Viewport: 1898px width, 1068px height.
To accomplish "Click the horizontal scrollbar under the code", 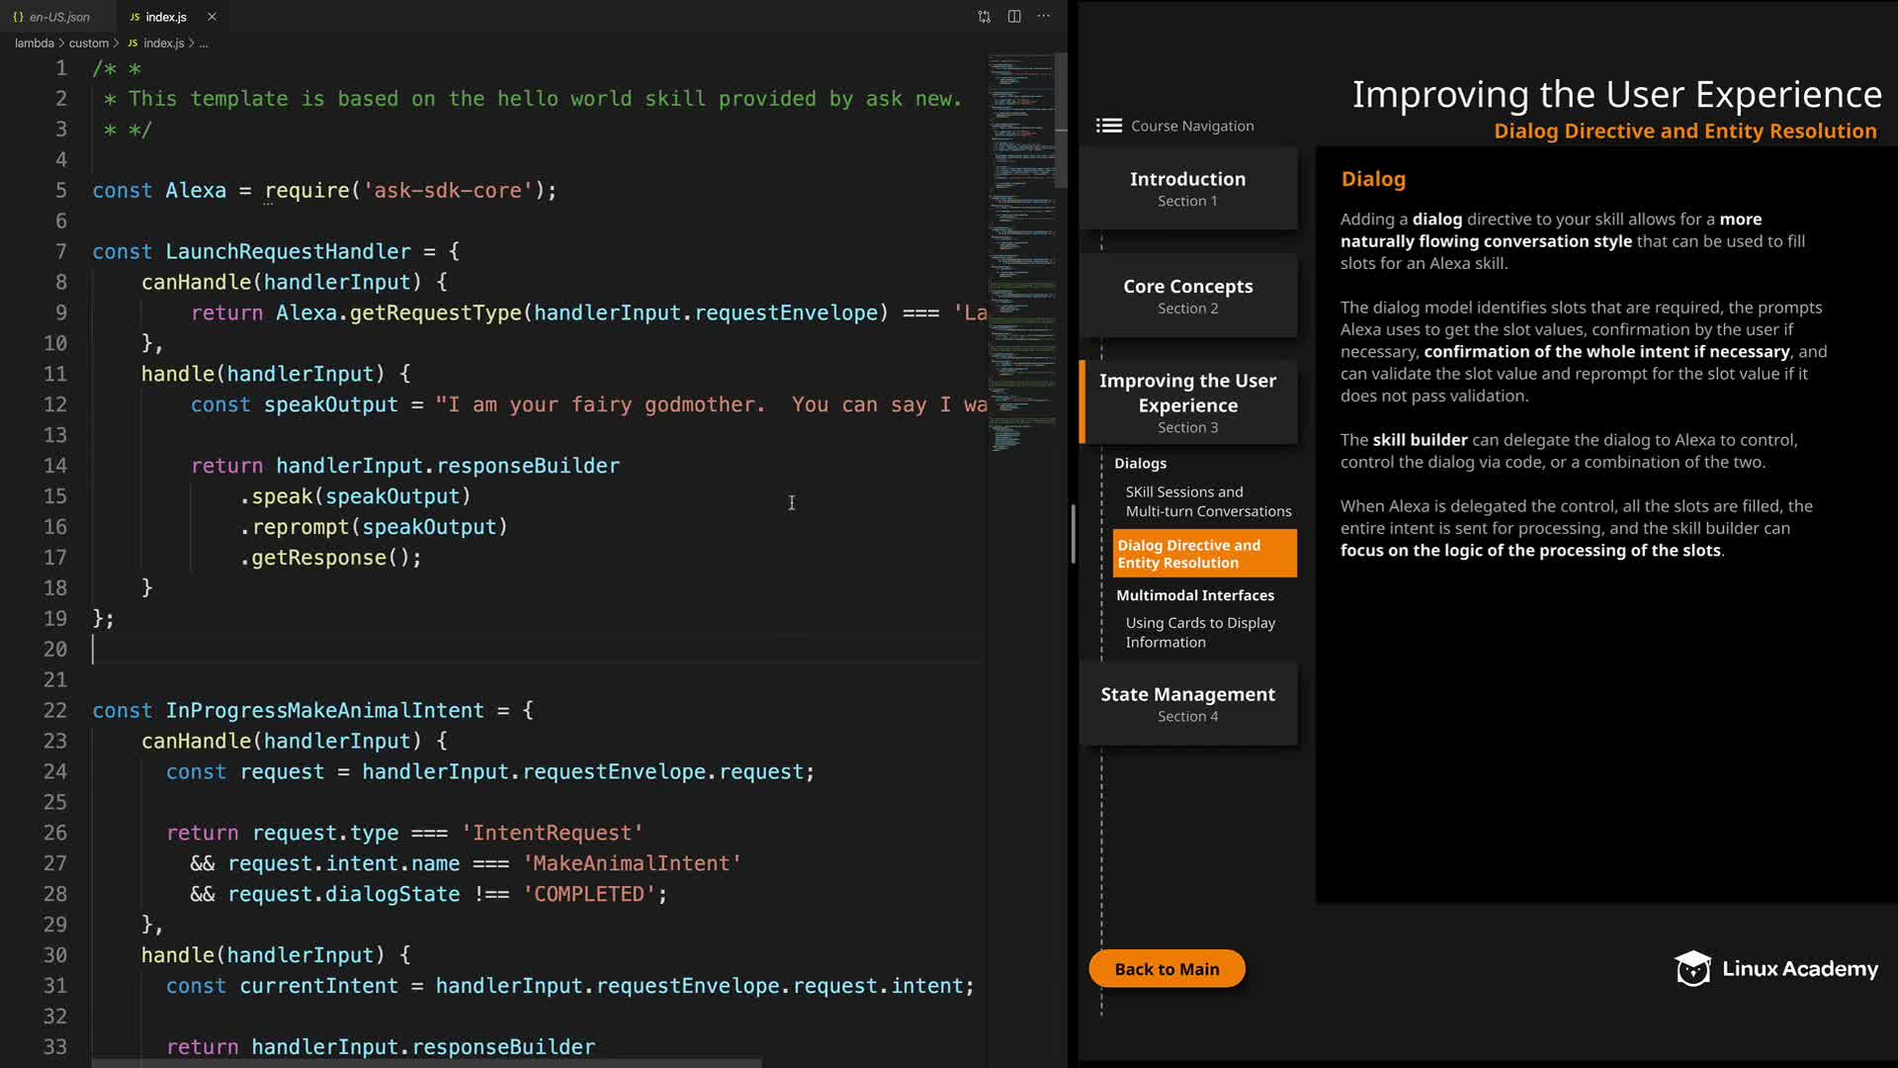I will coord(425,1063).
